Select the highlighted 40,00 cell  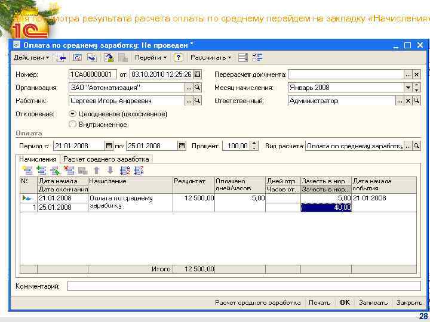pyautogui.click(x=326, y=208)
